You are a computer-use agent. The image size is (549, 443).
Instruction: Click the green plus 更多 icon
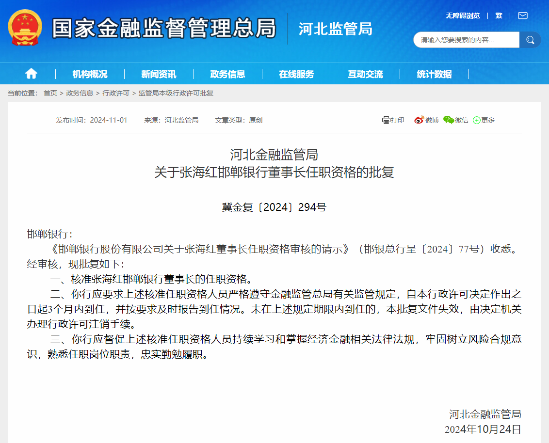coord(477,120)
